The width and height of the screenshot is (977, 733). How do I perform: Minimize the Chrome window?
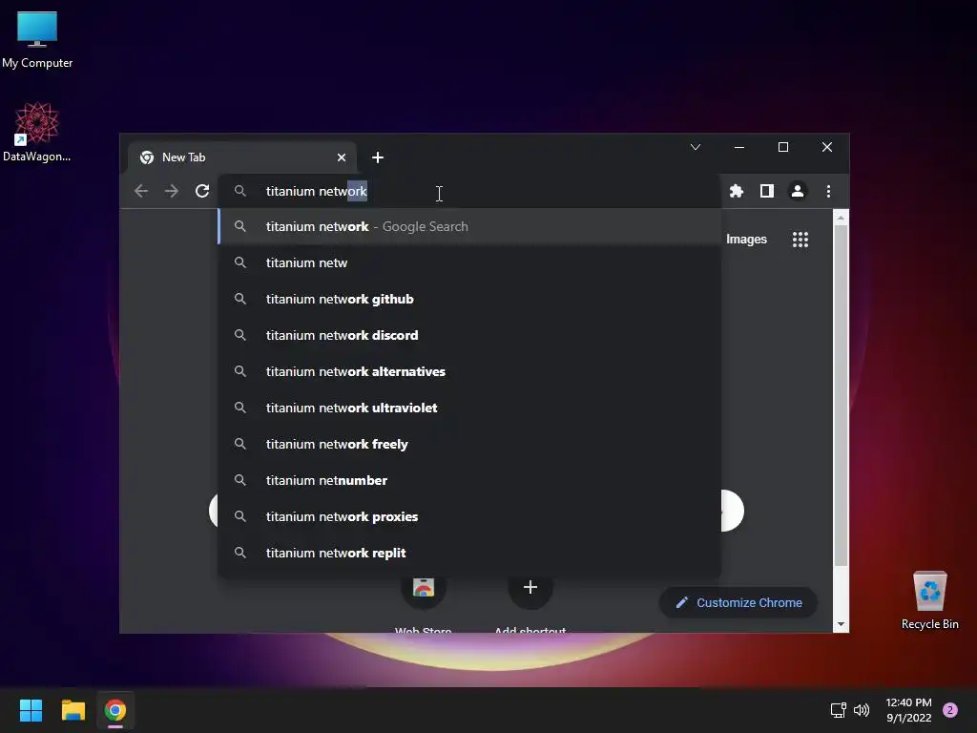pyautogui.click(x=739, y=147)
